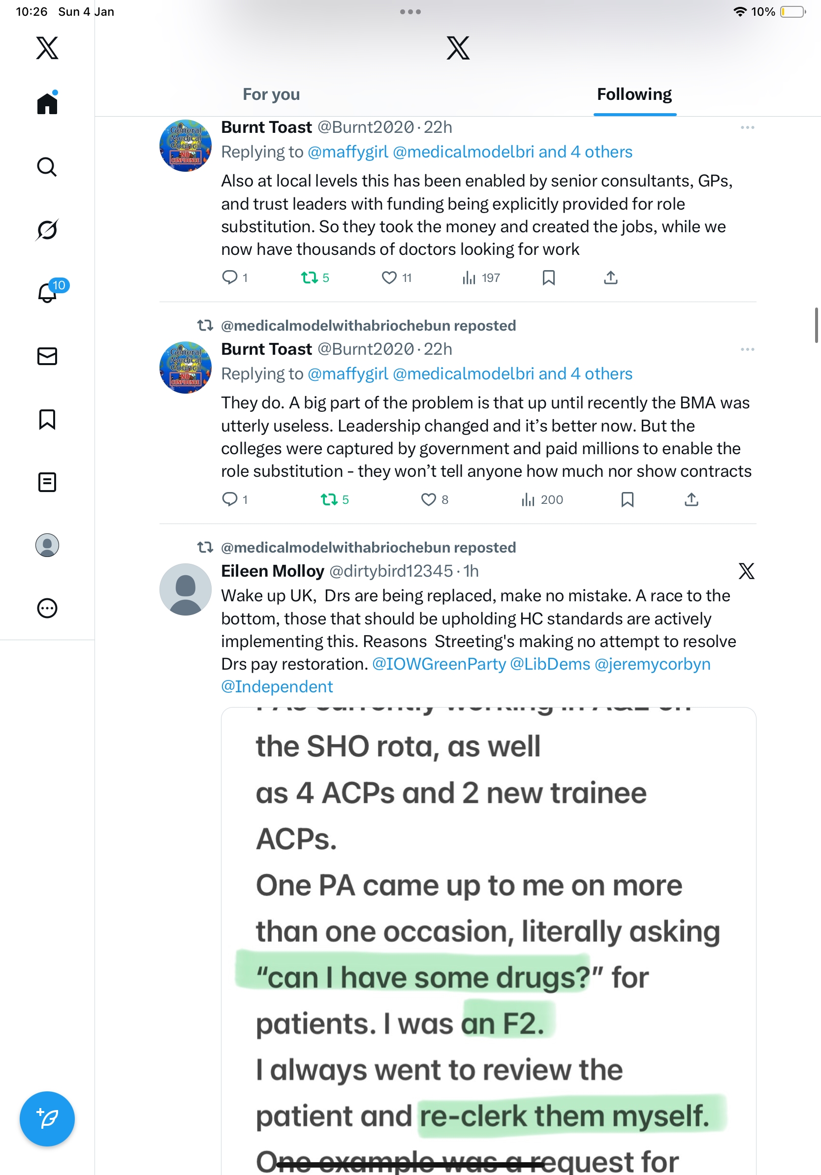Go to Home icon in sidebar
The image size is (821, 1175).
(x=47, y=103)
